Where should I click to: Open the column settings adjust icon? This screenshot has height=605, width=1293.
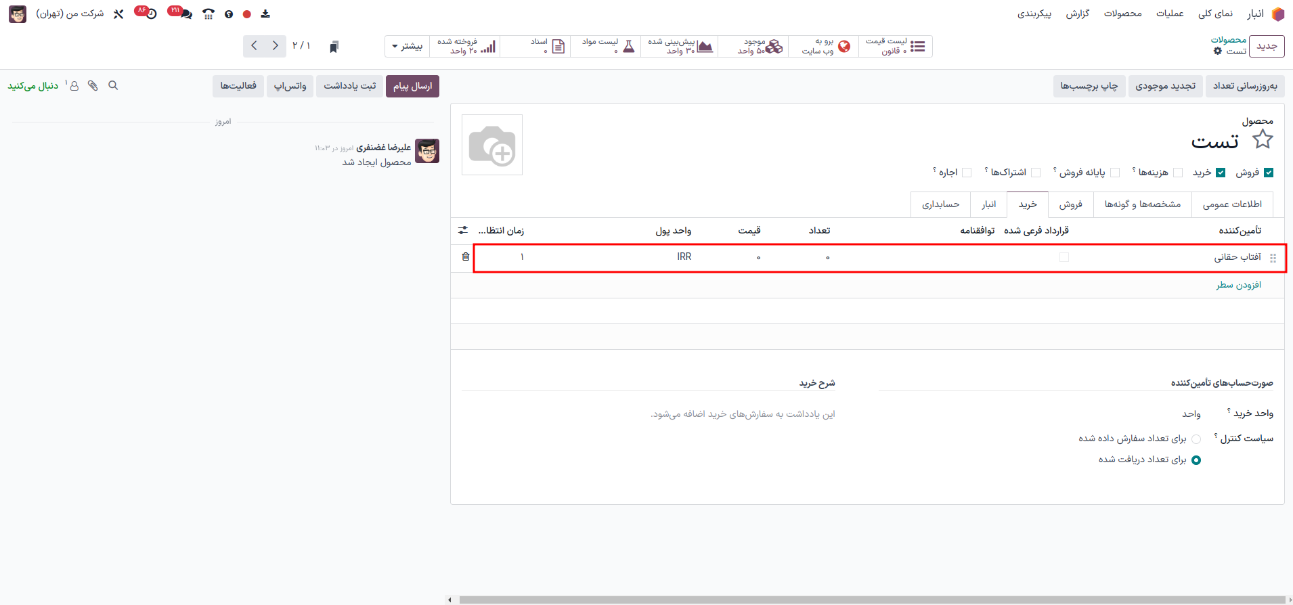tap(463, 231)
